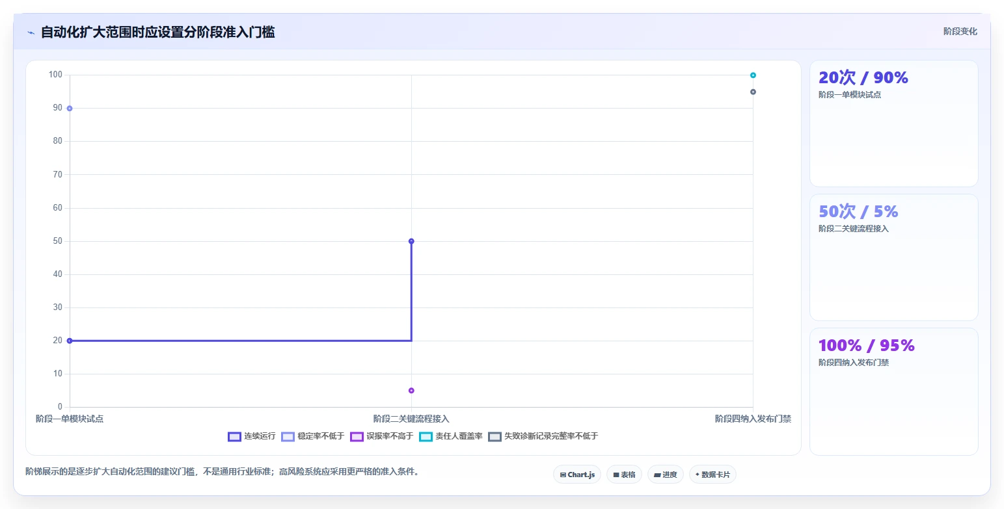This screenshot has height=509, width=1004.
Task: Click the 失败诊断 data point at 95
Action: [753, 92]
